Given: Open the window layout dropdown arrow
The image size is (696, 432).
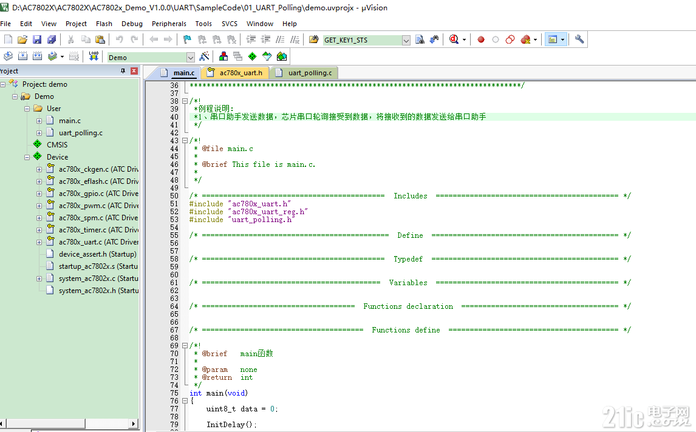Looking at the screenshot, I should point(563,40).
